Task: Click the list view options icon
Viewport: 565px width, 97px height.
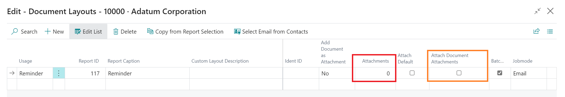Action: (x=550, y=31)
